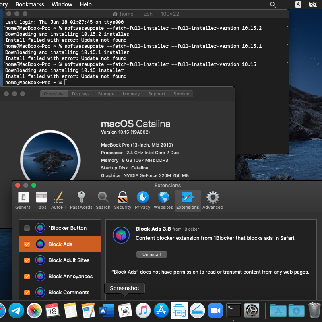Click macOS Catalina island image

(50, 156)
